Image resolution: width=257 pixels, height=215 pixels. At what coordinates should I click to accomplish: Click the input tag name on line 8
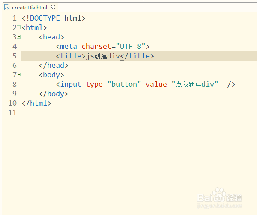click(71, 85)
